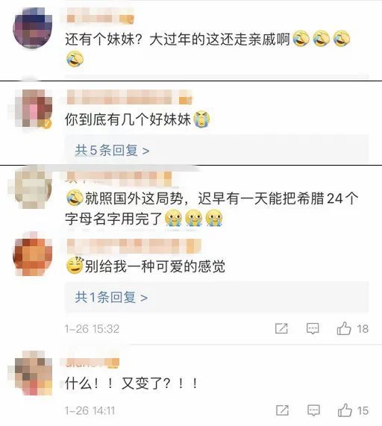Screen dimensions: 382x426
Task: Open avatar of the 你到底有几个好妹妹 commenter
Action: point(33,108)
